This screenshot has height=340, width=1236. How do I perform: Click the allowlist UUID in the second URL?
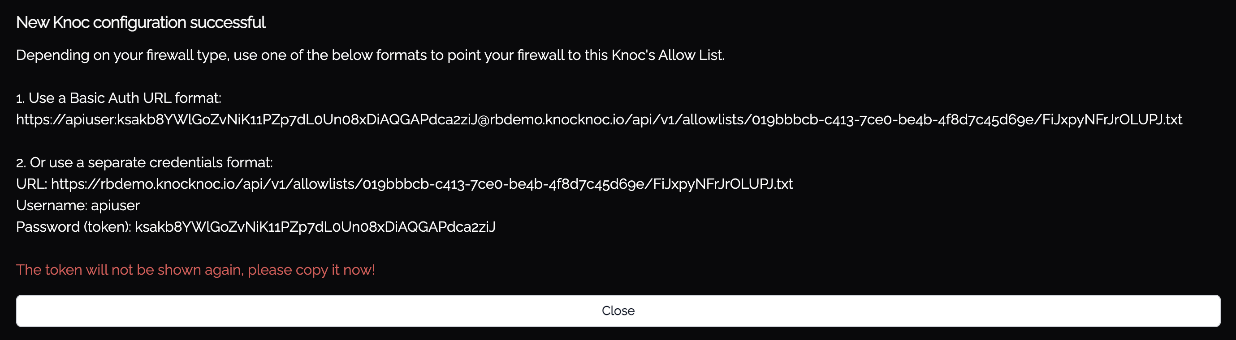coord(504,184)
